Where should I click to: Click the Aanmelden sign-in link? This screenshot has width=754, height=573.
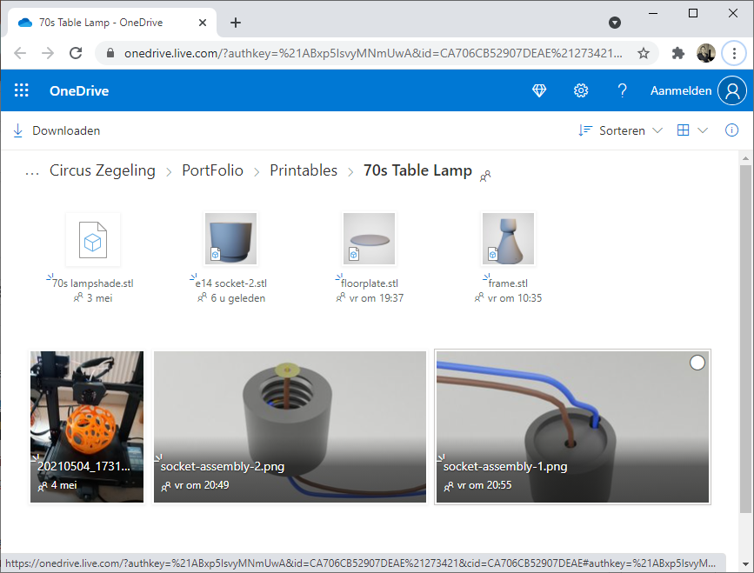(681, 90)
